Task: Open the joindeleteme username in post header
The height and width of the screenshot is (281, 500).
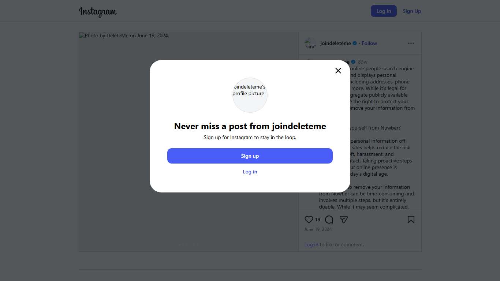Action: coord(335,43)
